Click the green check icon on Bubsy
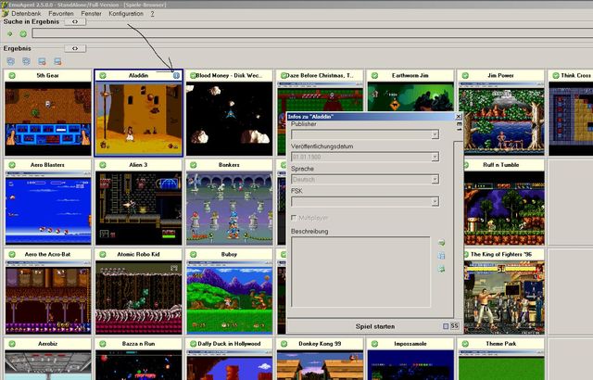 coord(194,255)
